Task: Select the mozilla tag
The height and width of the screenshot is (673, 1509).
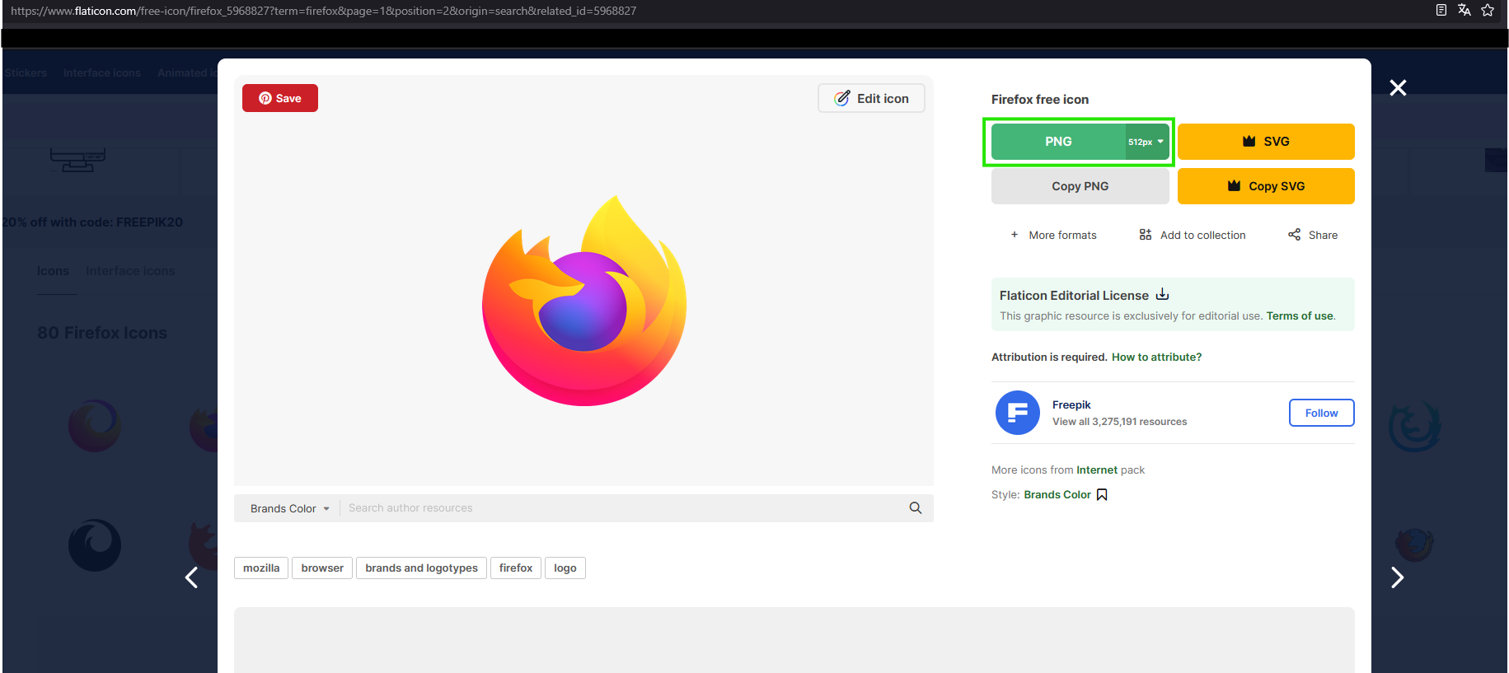Action: [x=261, y=568]
